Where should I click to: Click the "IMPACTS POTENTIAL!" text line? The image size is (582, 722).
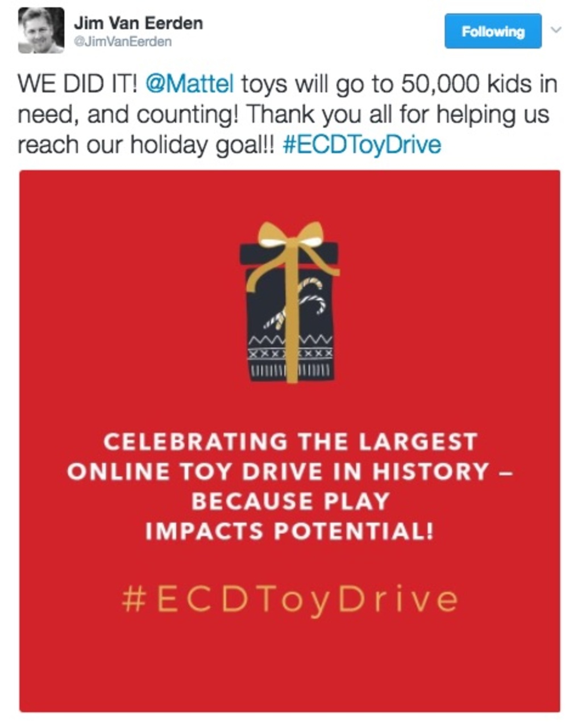click(x=290, y=532)
